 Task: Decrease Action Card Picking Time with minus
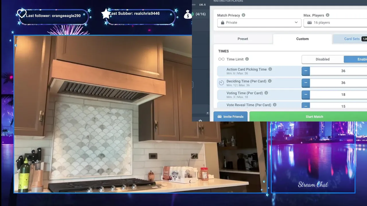(306, 71)
